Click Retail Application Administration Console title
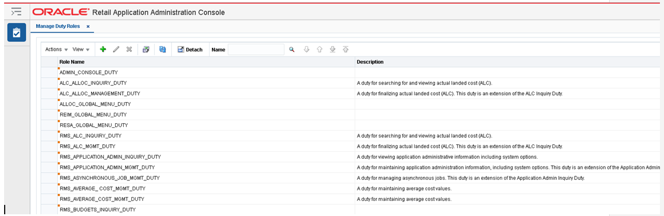 pyautogui.click(x=158, y=13)
